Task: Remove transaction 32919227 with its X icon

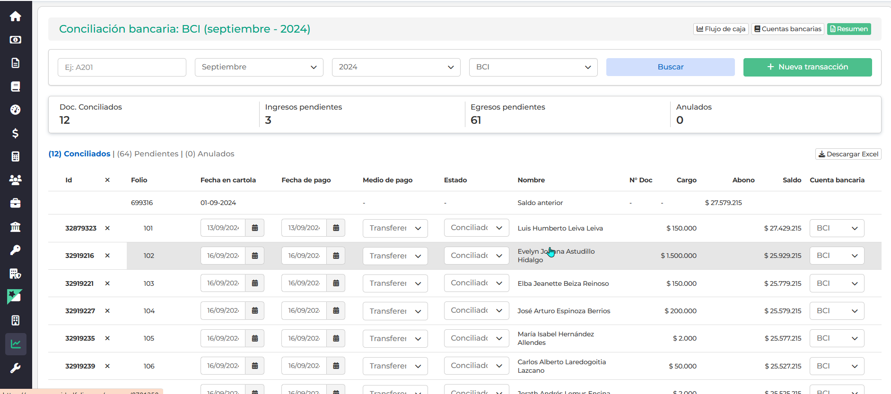Action: coord(107,311)
